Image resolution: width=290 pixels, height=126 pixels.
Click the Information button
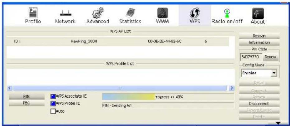pos(259,43)
